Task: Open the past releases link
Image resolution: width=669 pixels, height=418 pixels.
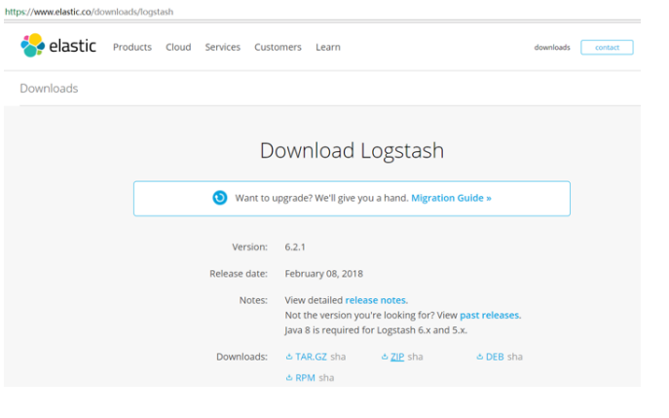Action: (x=490, y=315)
